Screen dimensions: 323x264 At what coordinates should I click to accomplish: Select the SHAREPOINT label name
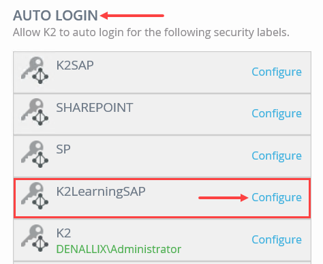pyautogui.click(x=95, y=108)
